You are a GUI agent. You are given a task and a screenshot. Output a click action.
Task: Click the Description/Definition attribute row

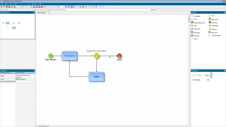18,81
